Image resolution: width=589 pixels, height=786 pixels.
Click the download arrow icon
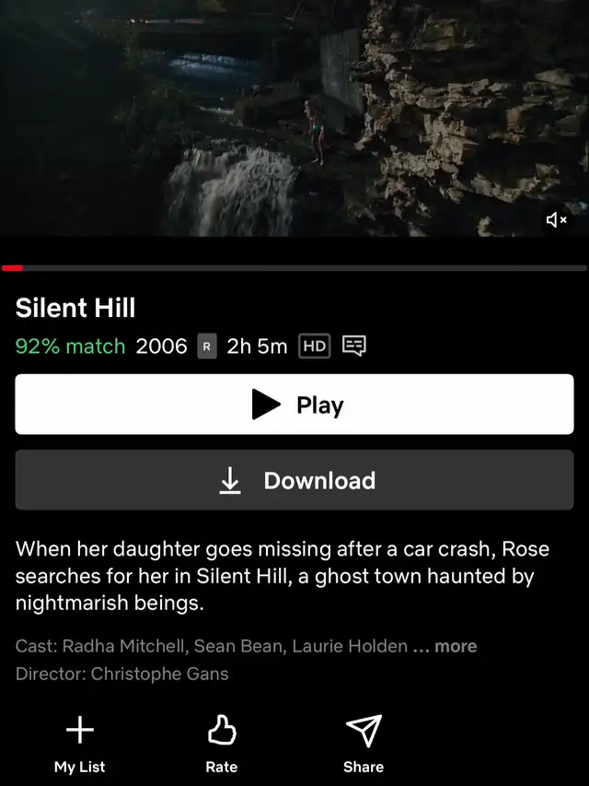tap(230, 480)
